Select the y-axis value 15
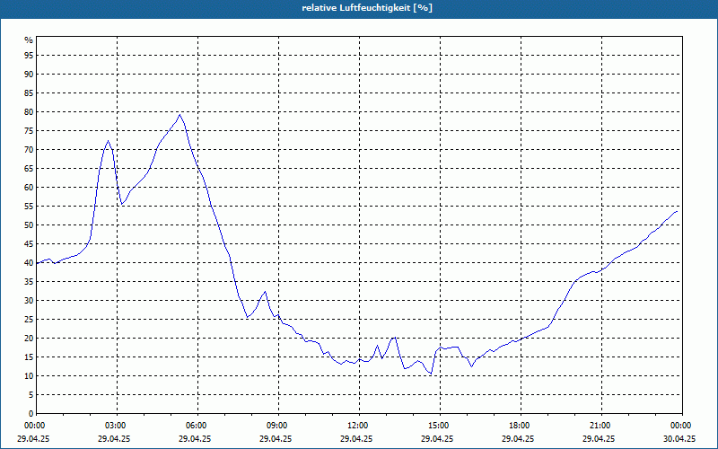The height and width of the screenshot is (449, 718). click(x=29, y=357)
